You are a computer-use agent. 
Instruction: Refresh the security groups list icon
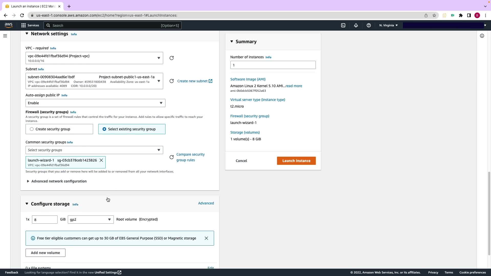(172, 157)
